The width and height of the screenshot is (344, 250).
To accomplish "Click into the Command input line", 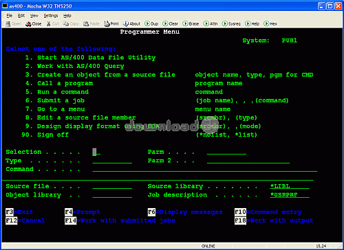I will click(205, 169).
